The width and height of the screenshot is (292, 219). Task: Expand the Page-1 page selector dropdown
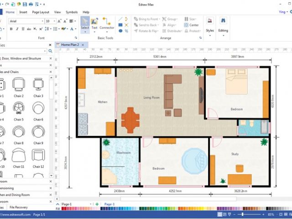pos(91,204)
